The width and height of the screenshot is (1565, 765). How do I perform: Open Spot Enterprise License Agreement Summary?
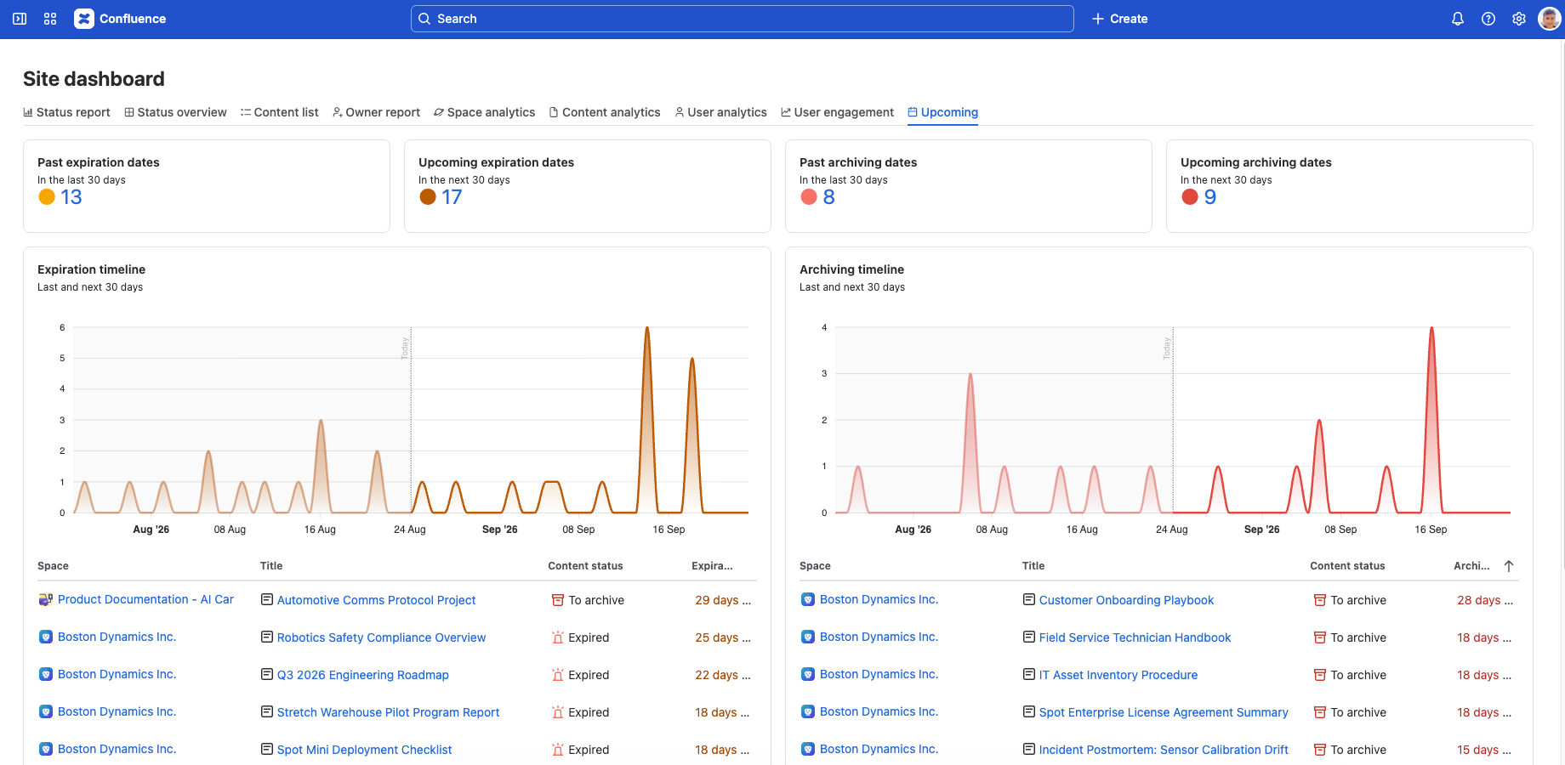(1164, 712)
